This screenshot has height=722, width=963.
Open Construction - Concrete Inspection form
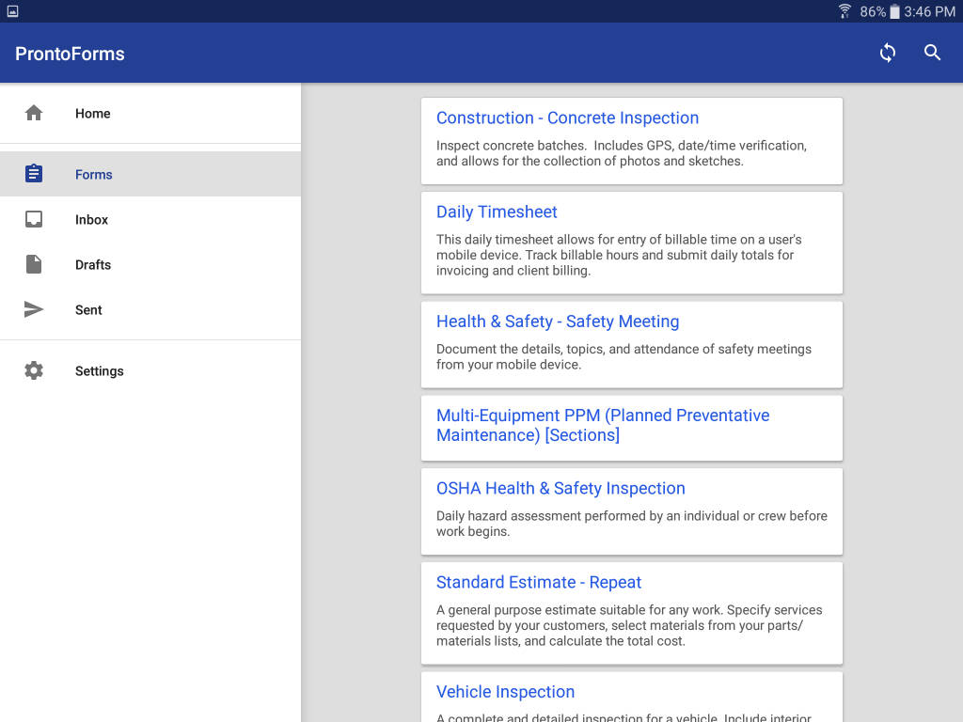point(567,118)
